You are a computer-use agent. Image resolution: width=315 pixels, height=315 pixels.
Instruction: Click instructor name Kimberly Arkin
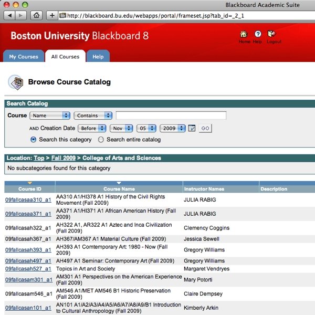[x=201, y=308]
